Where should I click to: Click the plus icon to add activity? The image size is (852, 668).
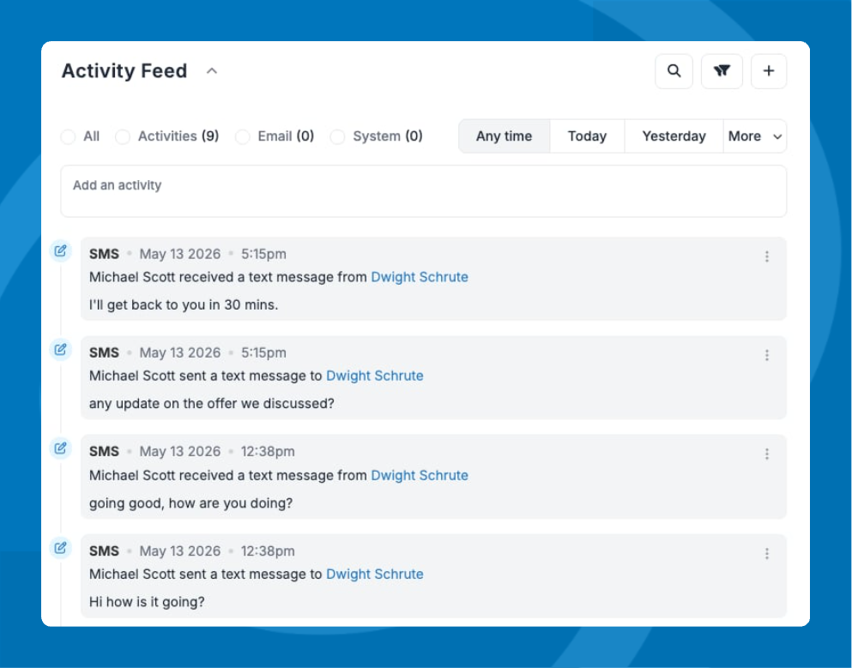tap(768, 71)
